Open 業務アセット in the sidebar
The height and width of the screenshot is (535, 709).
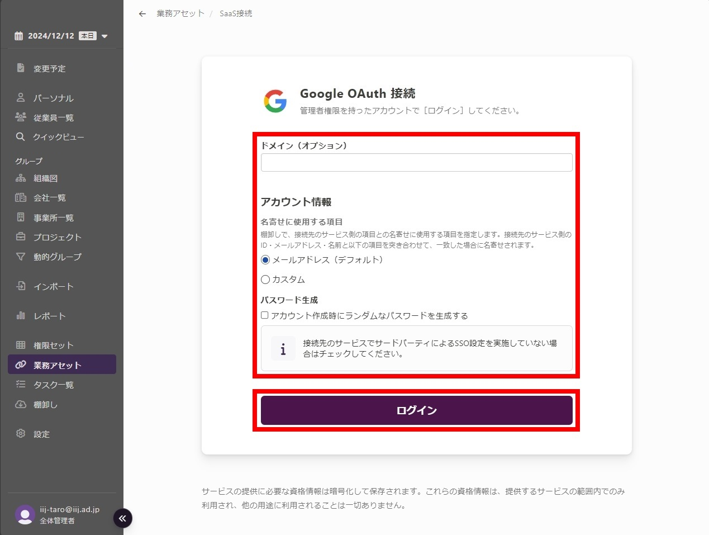[x=58, y=365]
